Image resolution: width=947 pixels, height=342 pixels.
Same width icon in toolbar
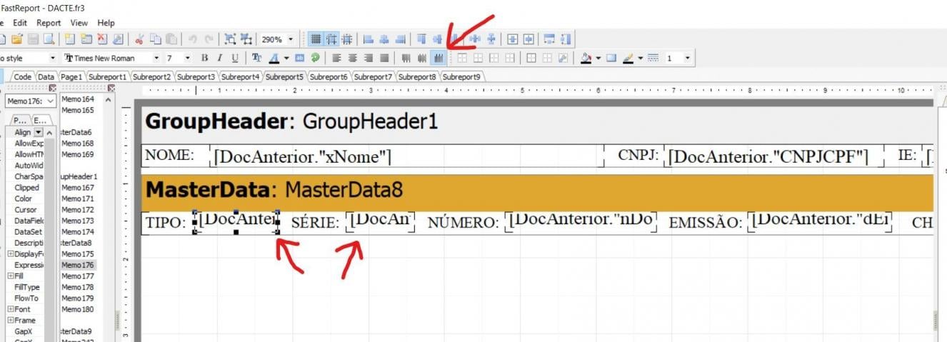pos(549,39)
